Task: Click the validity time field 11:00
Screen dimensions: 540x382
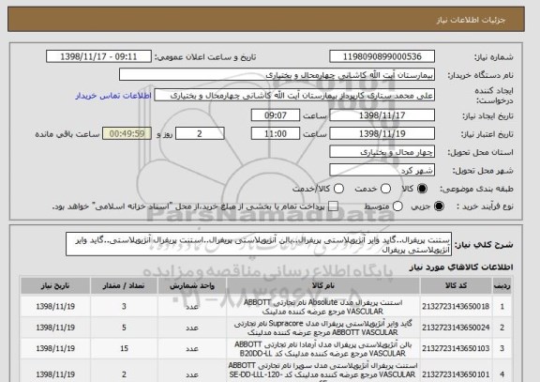Action: coord(276,133)
